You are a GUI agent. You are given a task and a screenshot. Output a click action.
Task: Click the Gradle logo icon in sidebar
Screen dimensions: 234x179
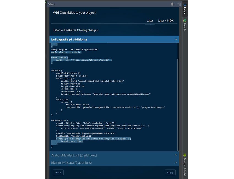pos(185,21)
